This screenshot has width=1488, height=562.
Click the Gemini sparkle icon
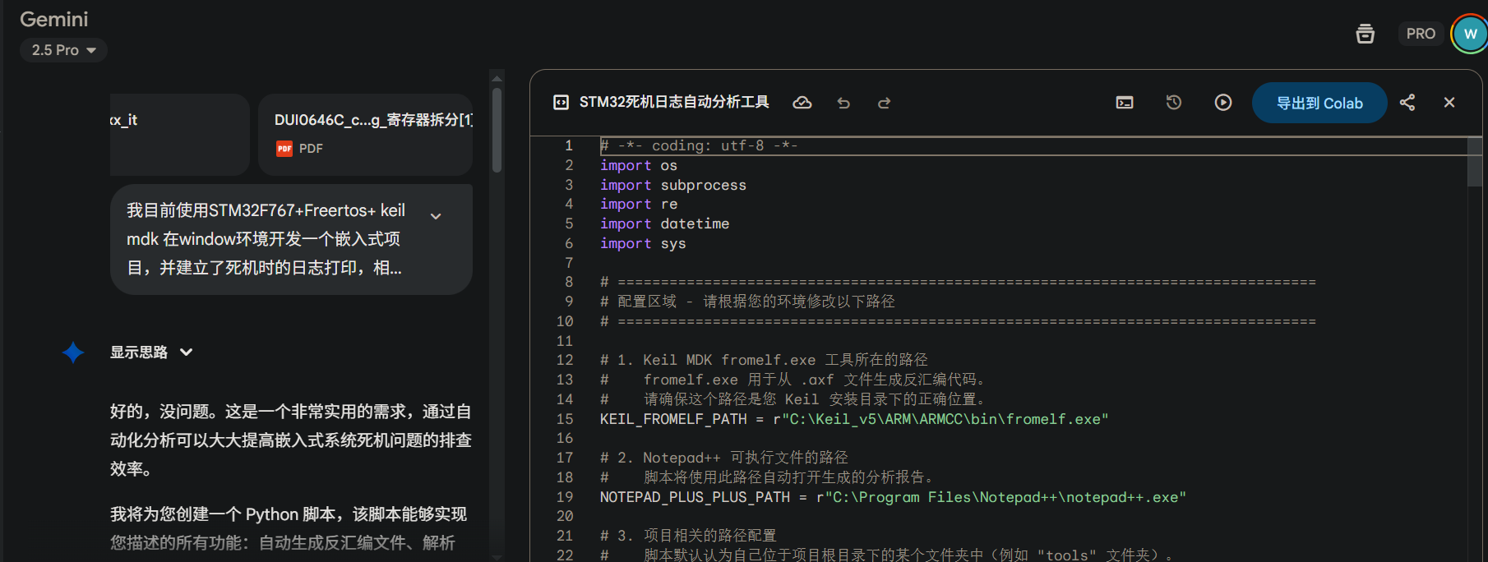(x=73, y=352)
